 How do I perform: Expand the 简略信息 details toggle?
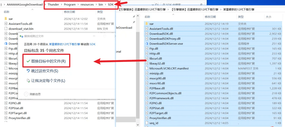[32, 94]
